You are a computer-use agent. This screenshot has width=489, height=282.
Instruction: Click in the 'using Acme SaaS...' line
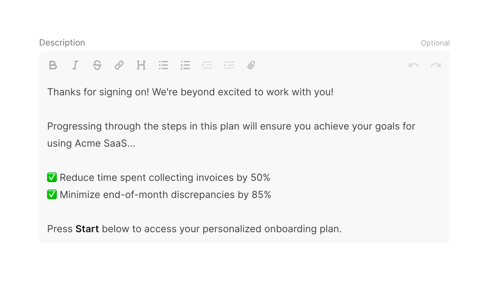pyautogui.click(x=91, y=143)
